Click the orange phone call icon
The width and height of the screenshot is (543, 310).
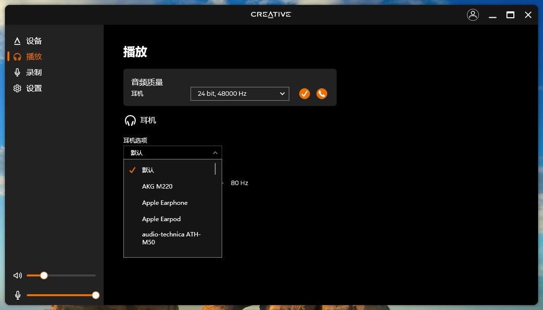click(322, 93)
